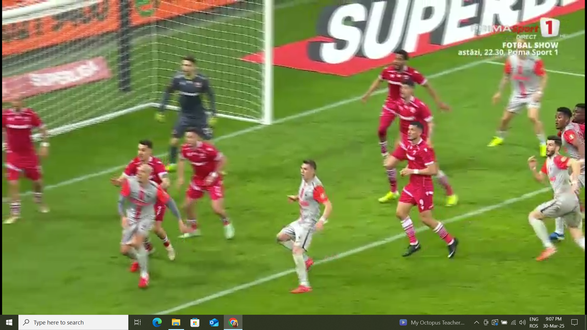Launch Microsoft Edge from the taskbar
587x330 pixels.
pos(157,322)
